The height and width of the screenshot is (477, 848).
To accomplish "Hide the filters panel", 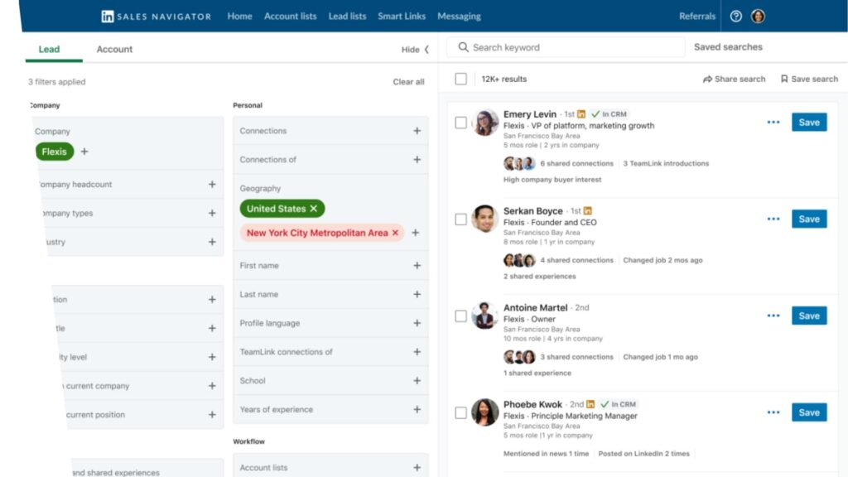I will click(415, 50).
